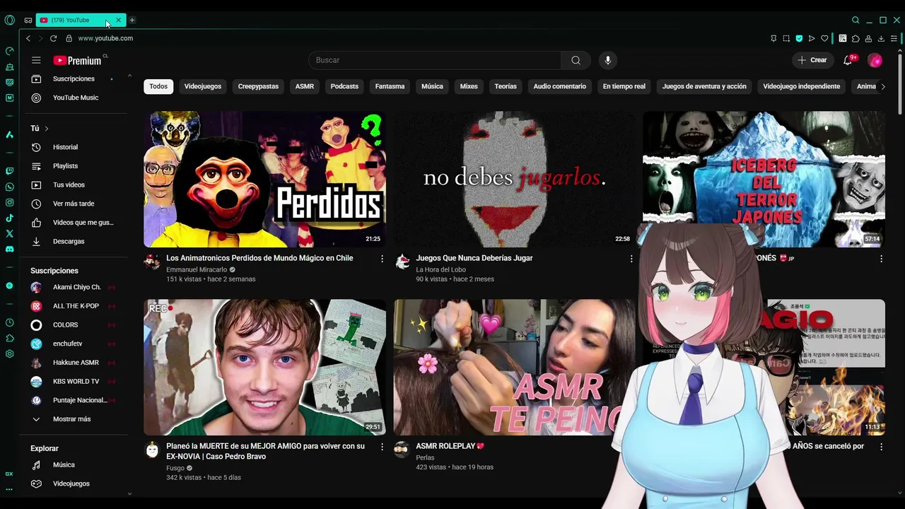Send page with My Flow arrow icon
Screen dimensions: 905x509
point(812,38)
